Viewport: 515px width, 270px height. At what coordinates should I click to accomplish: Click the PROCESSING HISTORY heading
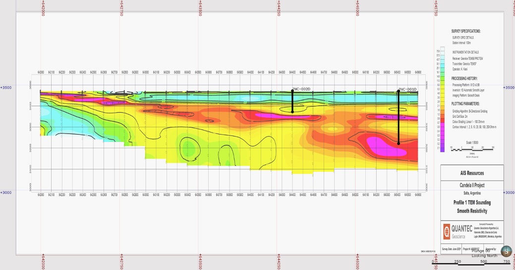click(464, 78)
